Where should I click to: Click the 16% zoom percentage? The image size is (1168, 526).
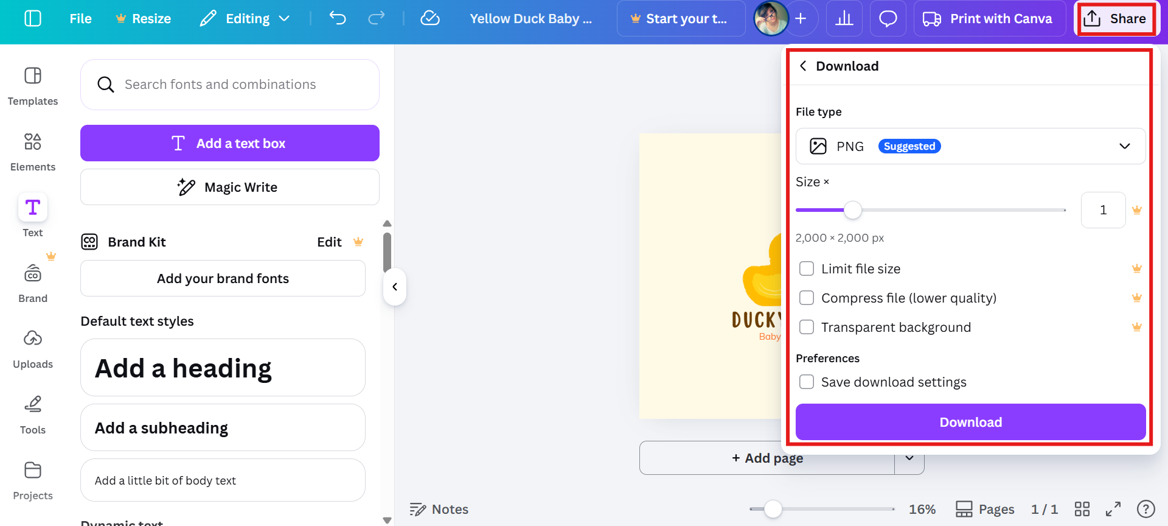pyautogui.click(x=922, y=509)
